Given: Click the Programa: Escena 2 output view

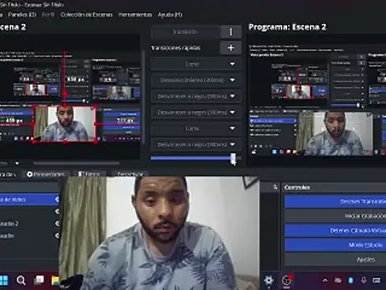Looking at the screenshot, I should coord(316,99).
